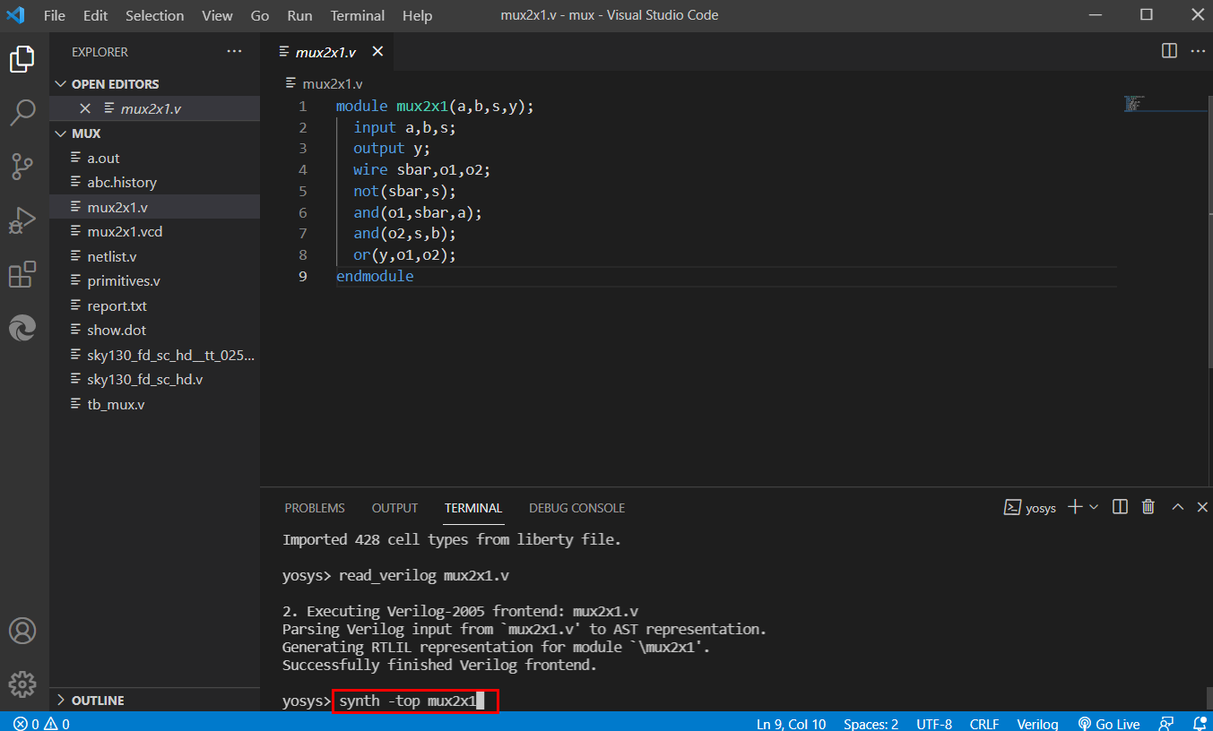1213x731 pixels.
Task: Open the Edit menu
Action: (x=95, y=15)
